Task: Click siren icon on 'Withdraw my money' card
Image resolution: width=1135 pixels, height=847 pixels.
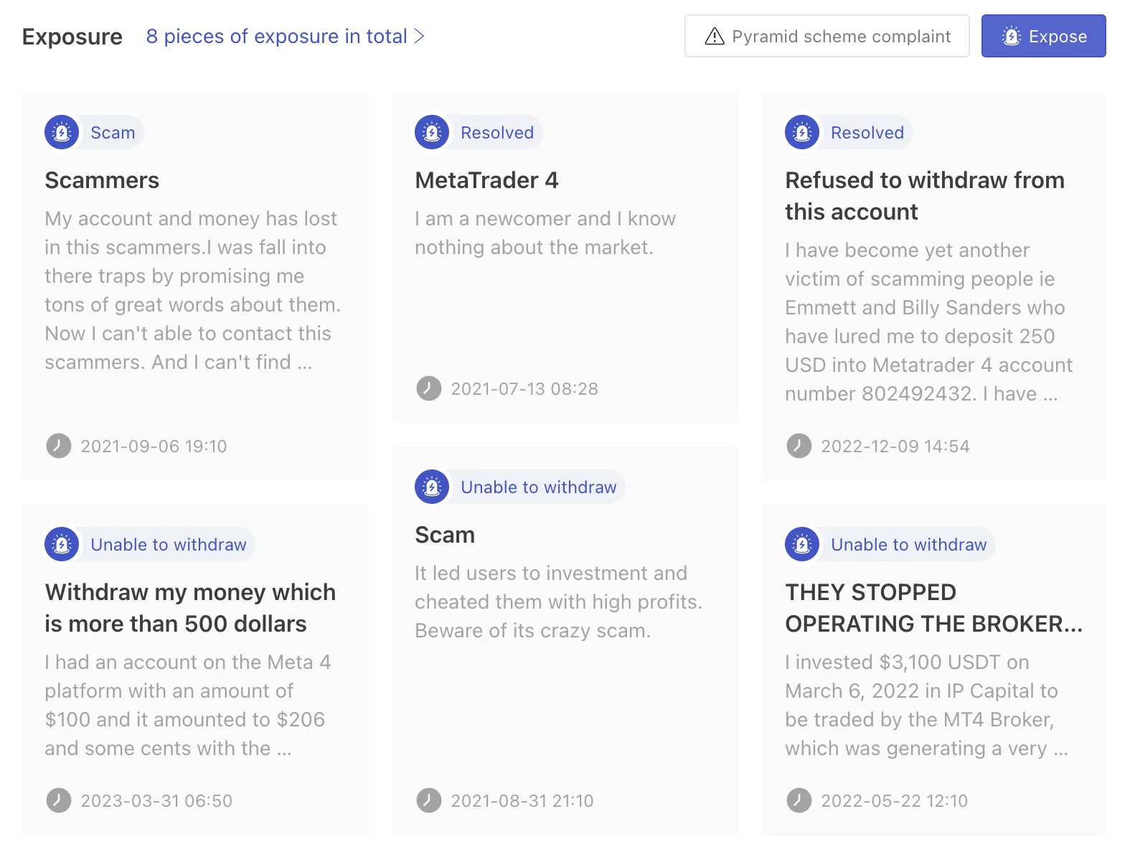Action: (62, 545)
